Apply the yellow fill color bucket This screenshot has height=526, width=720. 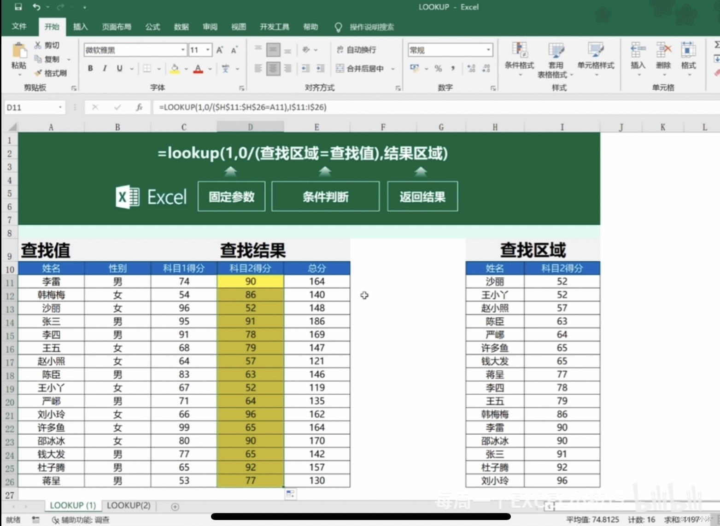click(175, 69)
